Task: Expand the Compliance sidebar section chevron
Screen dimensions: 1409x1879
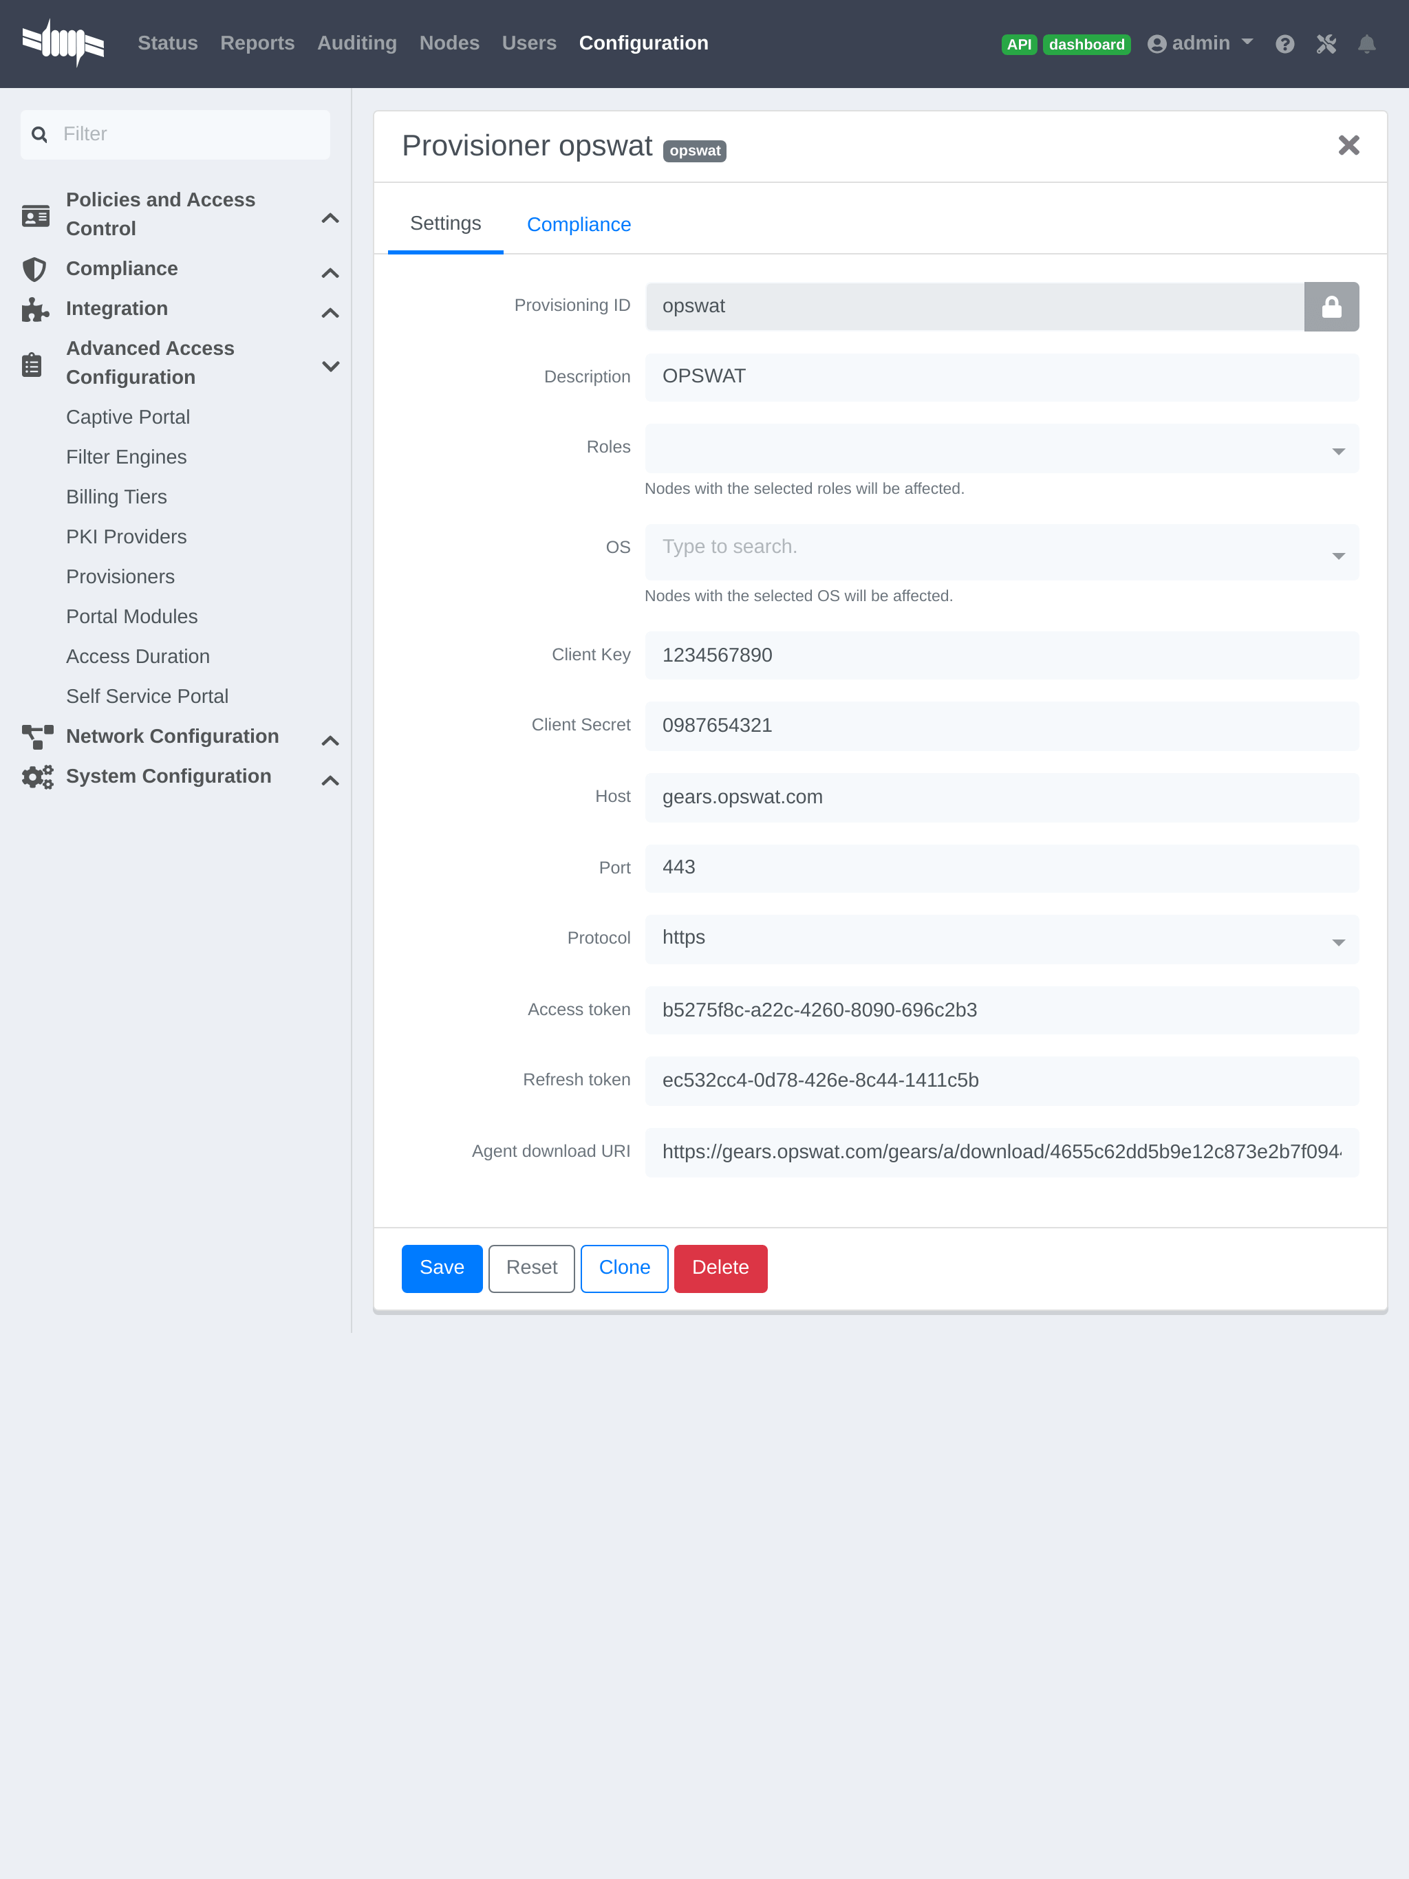Action: [x=330, y=272]
